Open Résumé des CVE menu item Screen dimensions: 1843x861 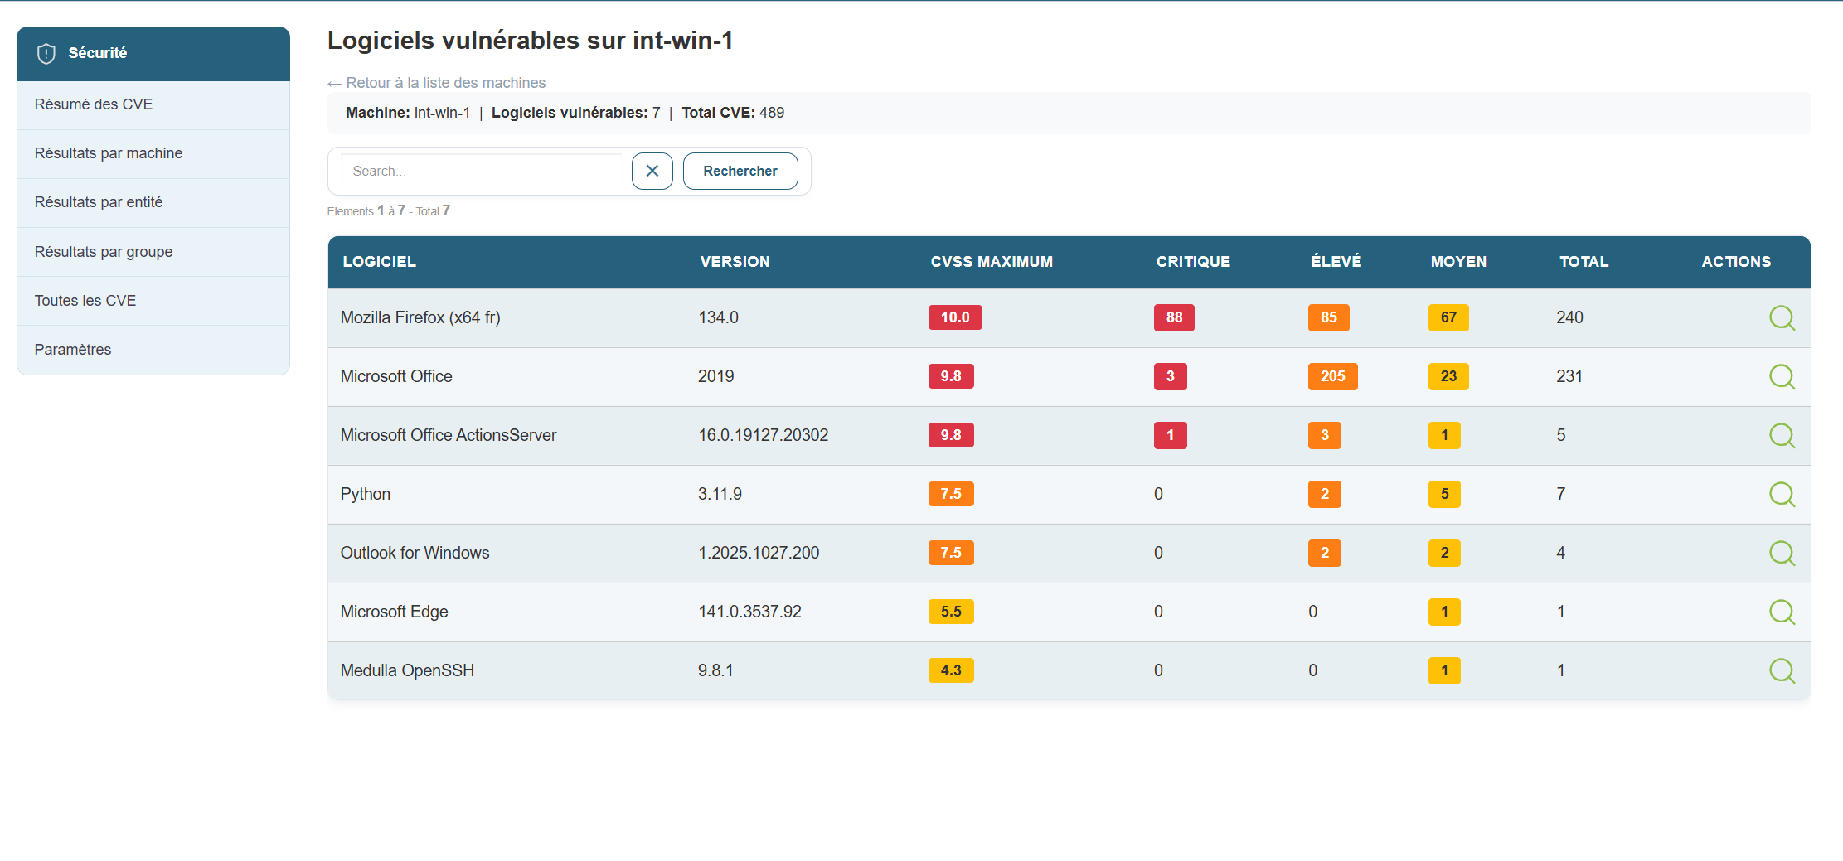pos(94,104)
